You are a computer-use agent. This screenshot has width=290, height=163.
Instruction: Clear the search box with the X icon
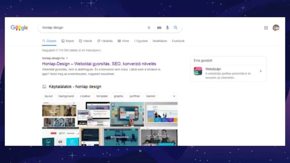(x=149, y=27)
